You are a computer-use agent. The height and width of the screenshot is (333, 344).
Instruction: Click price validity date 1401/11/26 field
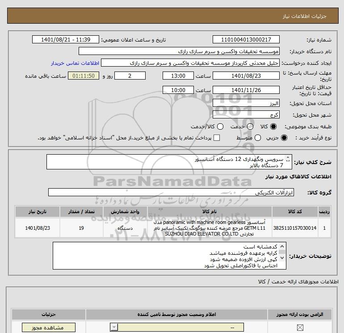[246, 90]
